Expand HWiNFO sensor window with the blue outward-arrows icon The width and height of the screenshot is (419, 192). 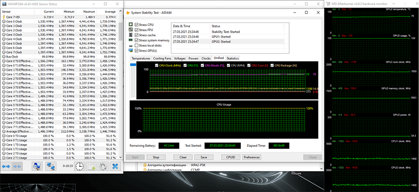(6, 166)
